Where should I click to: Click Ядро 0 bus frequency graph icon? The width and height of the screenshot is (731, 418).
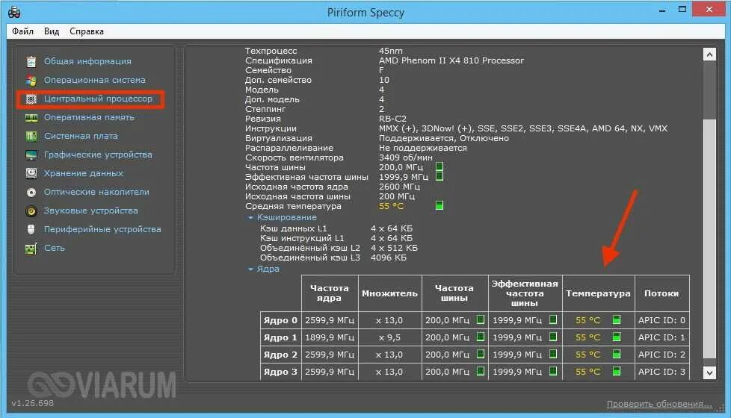click(x=480, y=319)
